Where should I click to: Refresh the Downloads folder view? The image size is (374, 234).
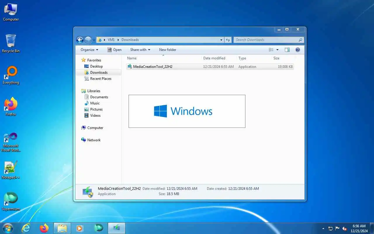(x=228, y=40)
